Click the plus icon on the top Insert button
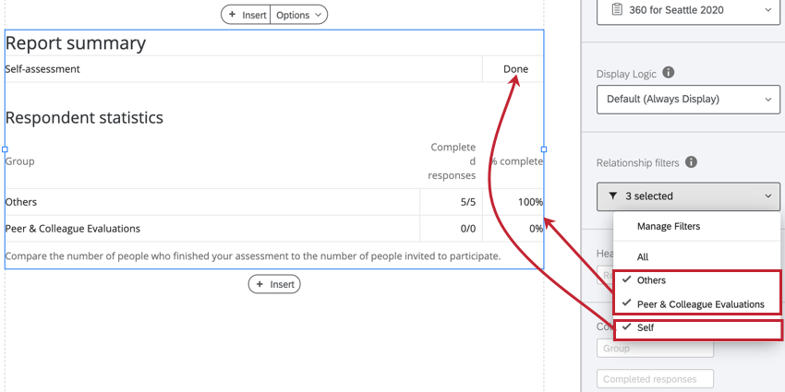The height and width of the screenshot is (392, 785). point(232,15)
